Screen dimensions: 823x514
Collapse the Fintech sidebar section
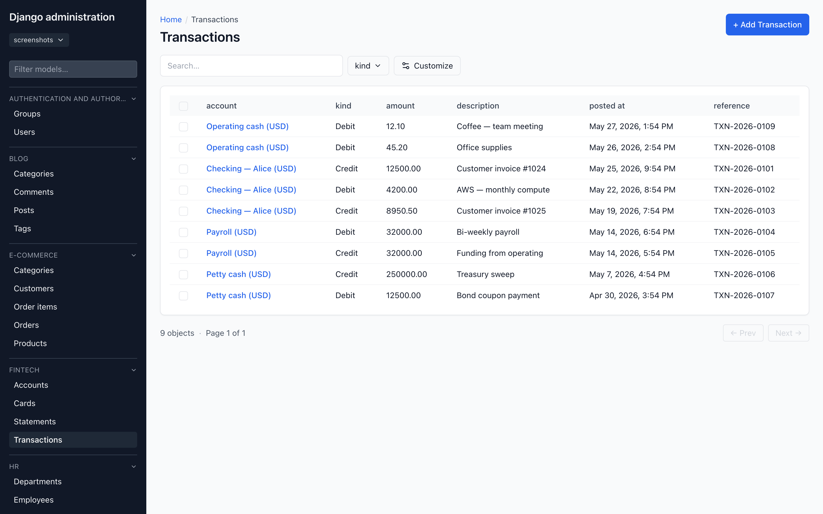pyautogui.click(x=134, y=370)
